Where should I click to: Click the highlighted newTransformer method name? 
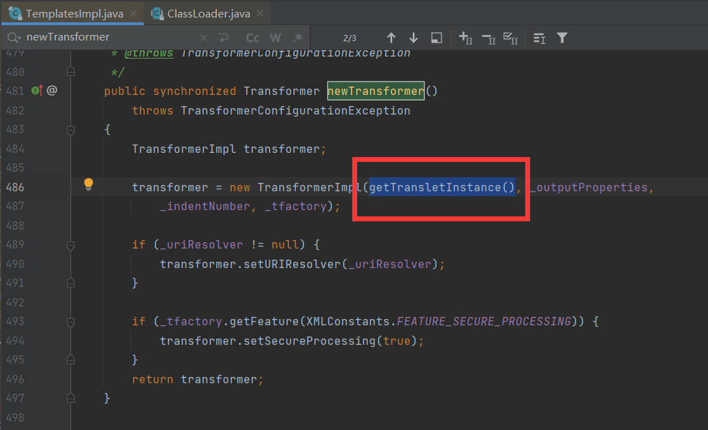pos(376,91)
